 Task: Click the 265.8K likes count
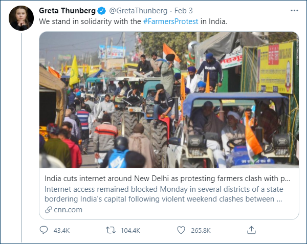pos(200,230)
